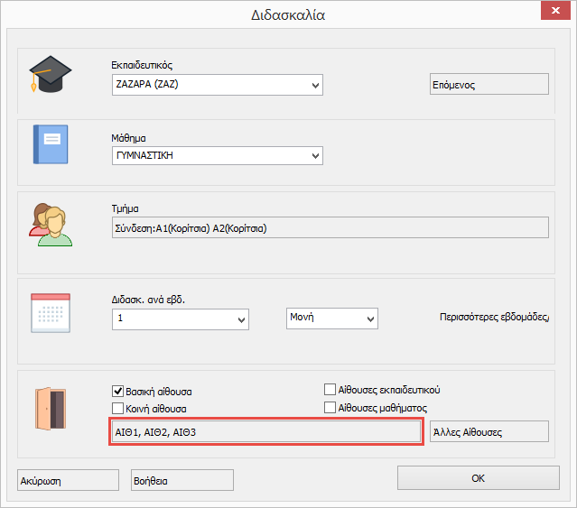577x508 pixels.
Task: Click the Τμήμα field showing Σύνδεση Α1 Α2
Action: pyautogui.click(x=330, y=227)
